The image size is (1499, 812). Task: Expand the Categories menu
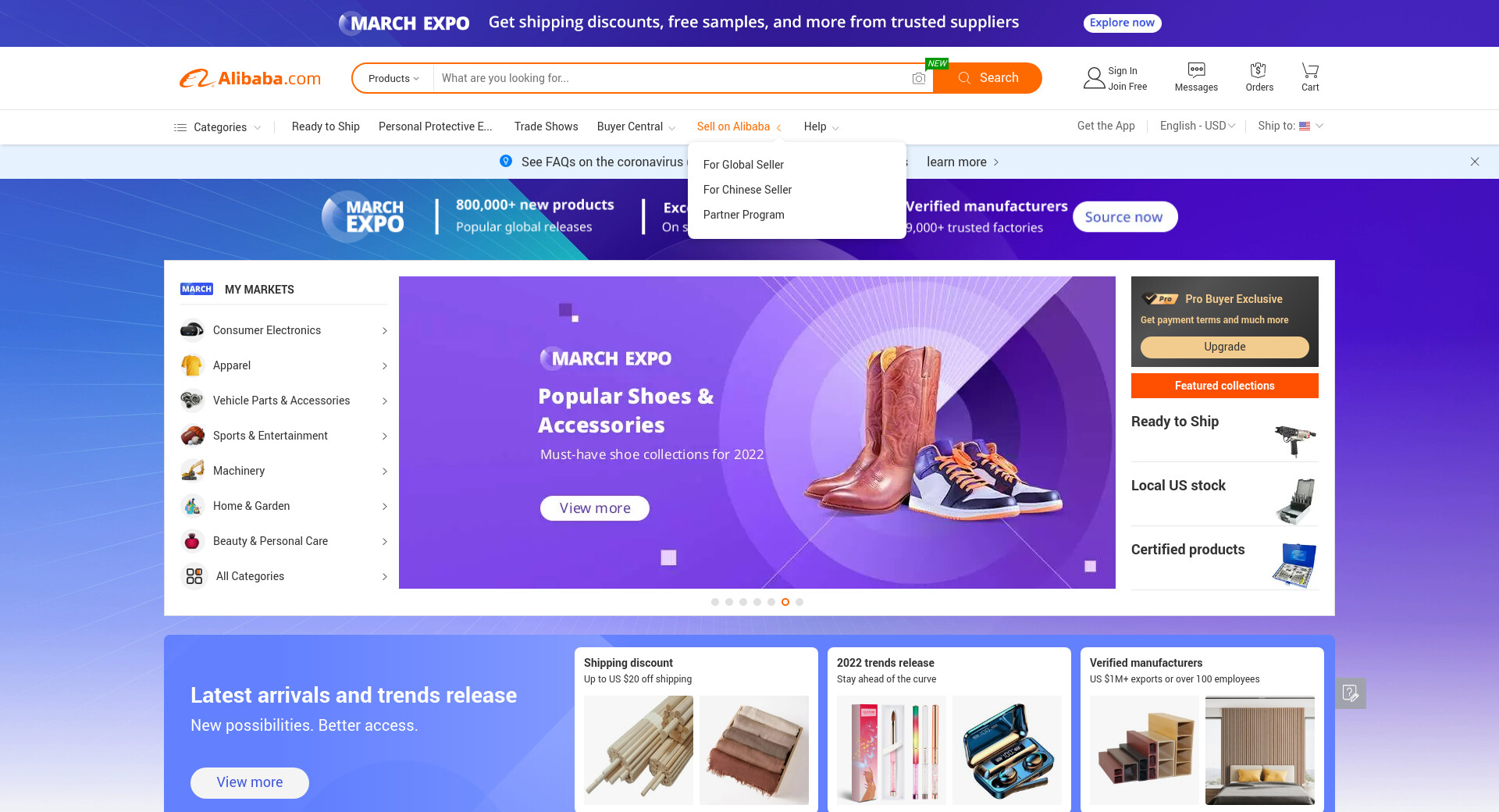pyautogui.click(x=217, y=127)
